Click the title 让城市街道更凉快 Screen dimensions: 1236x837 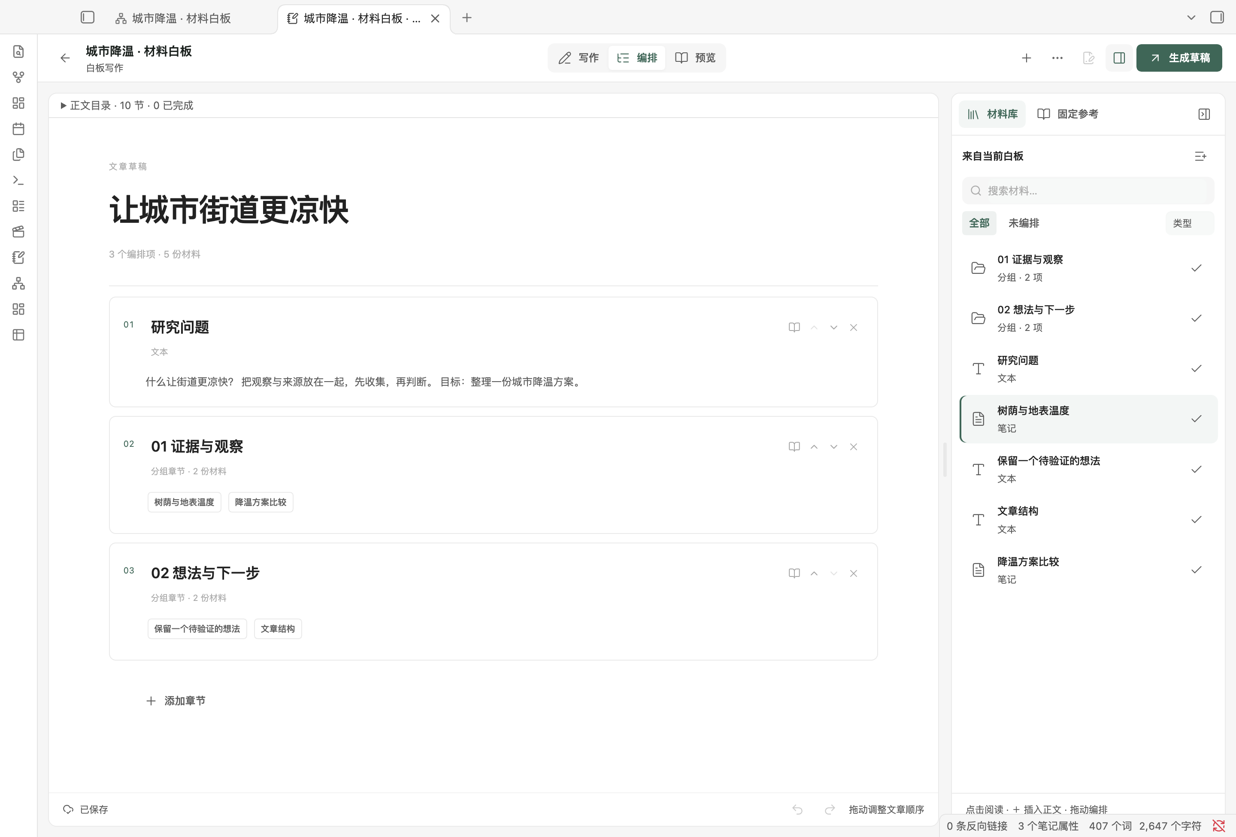(229, 210)
